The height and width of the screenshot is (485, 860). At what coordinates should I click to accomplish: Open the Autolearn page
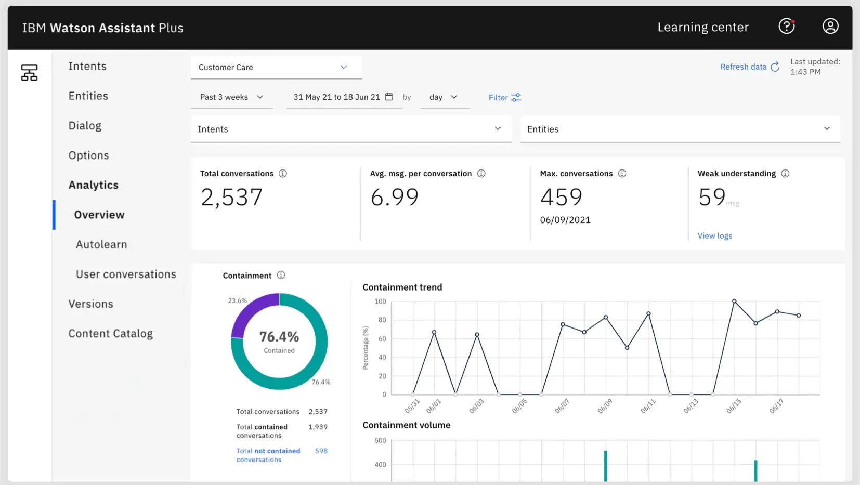[101, 244]
